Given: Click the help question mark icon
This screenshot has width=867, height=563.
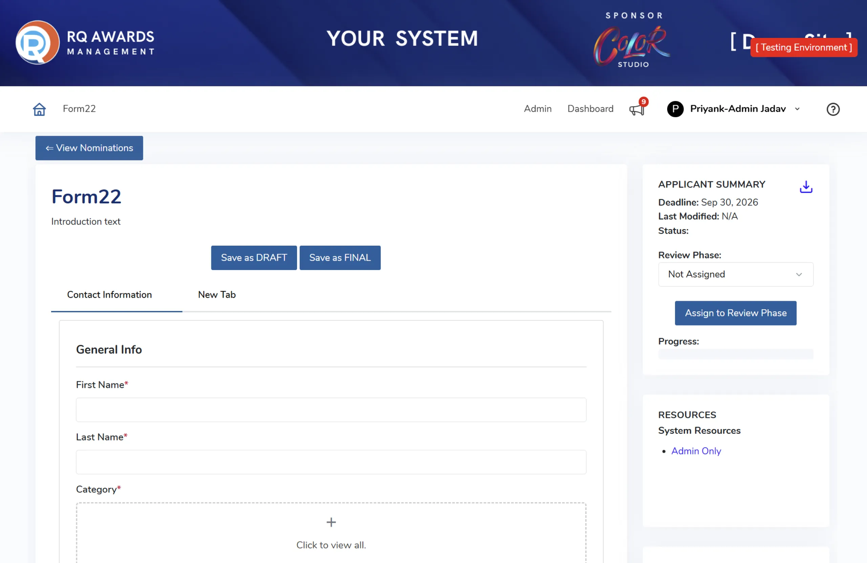Looking at the screenshot, I should 833,109.
